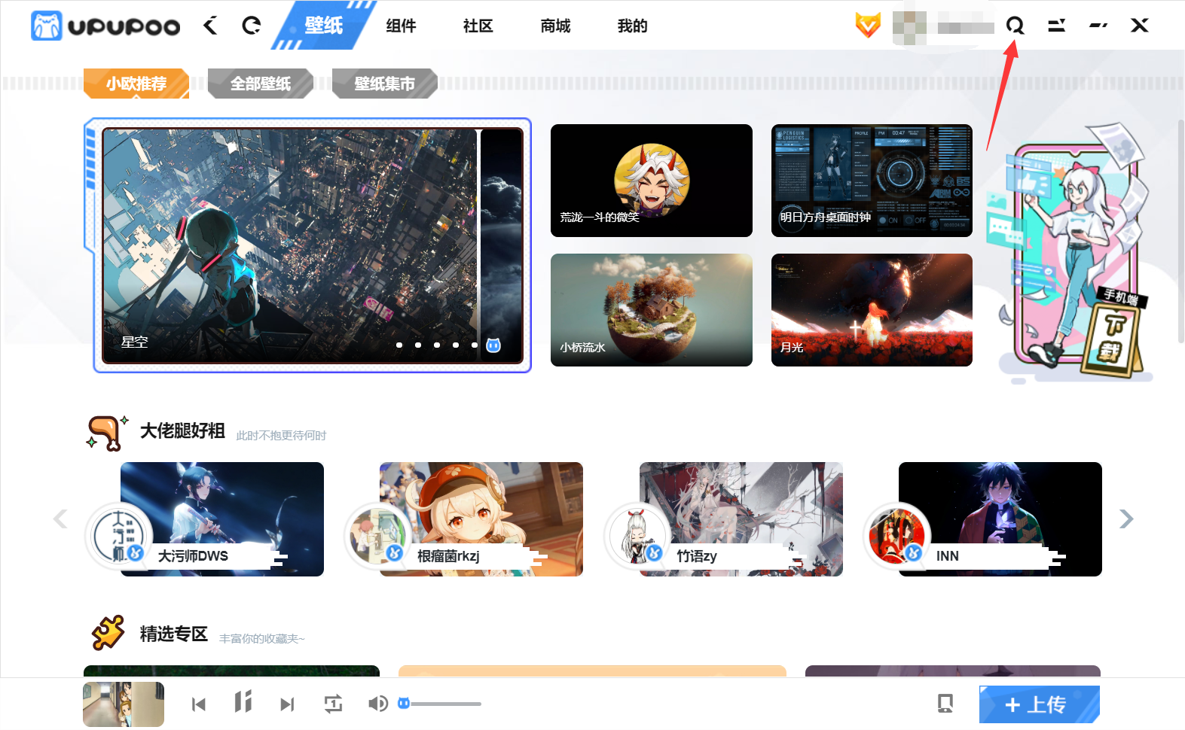Open the 小桥流水 wallpaper thumbnail

coord(651,310)
